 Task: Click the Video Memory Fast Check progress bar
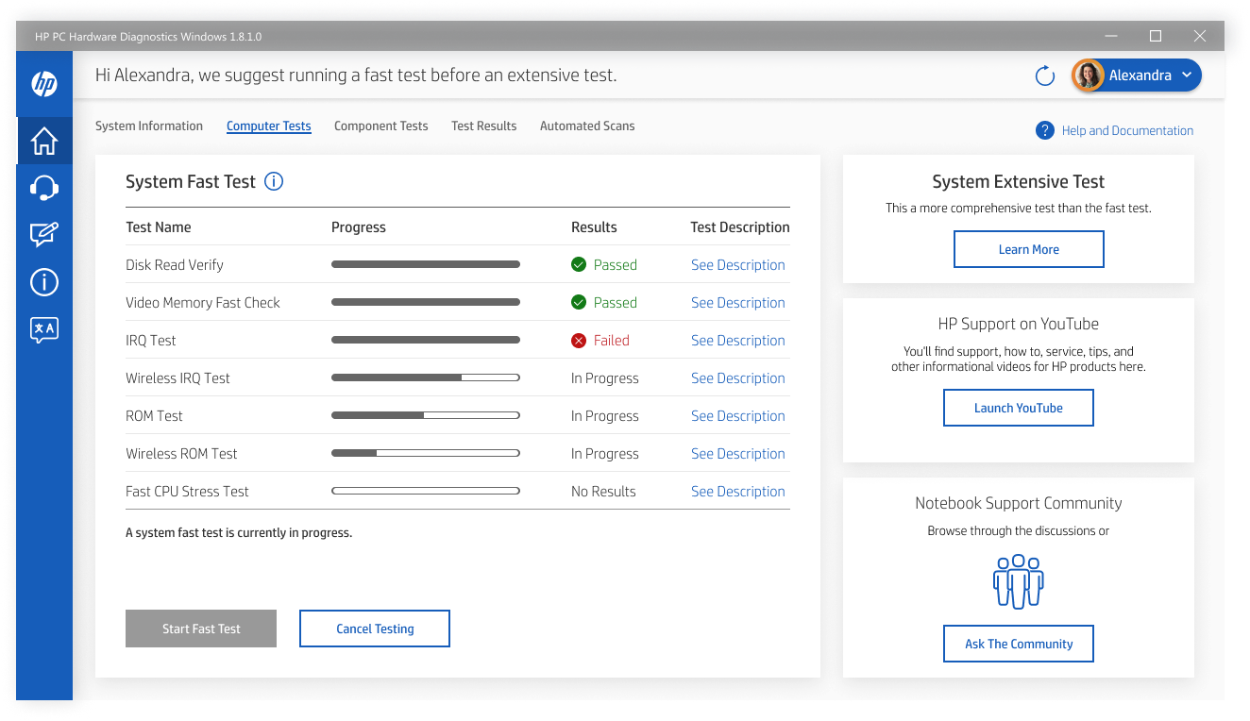(x=426, y=302)
